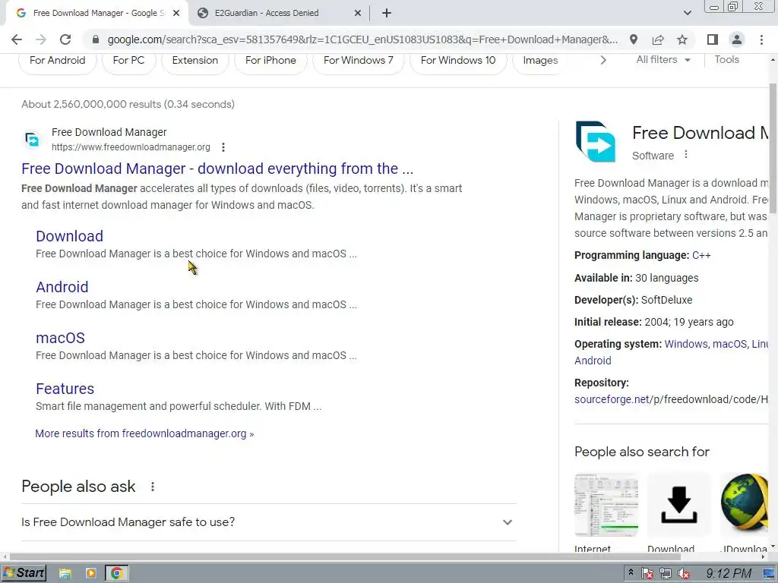Select the Images filter chip
The width and height of the screenshot is (778, 583).
click(x=540, y=61)
